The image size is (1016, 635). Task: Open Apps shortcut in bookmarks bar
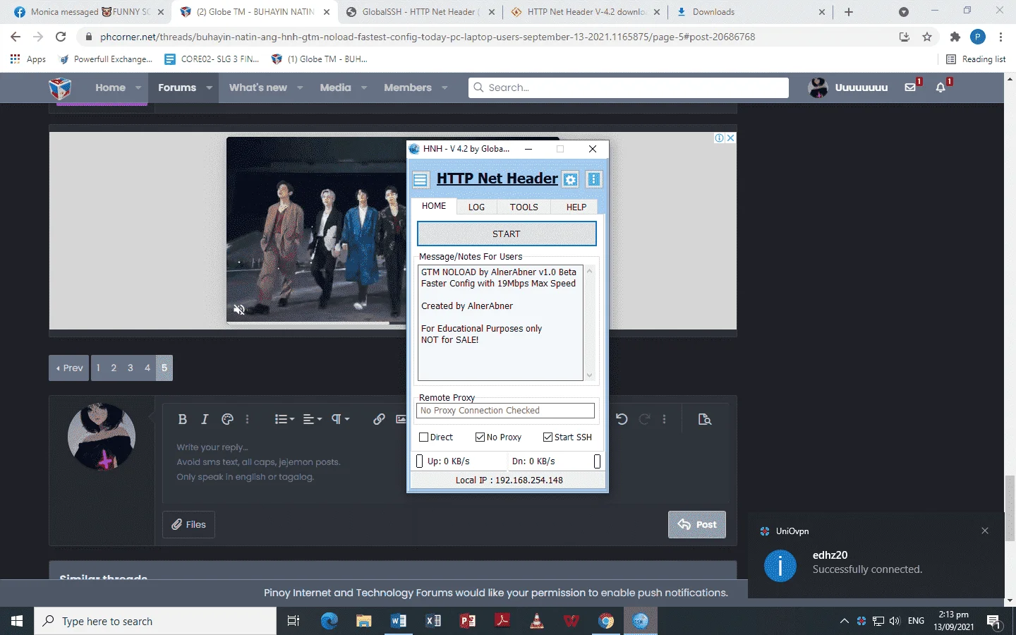click(28, 59)
